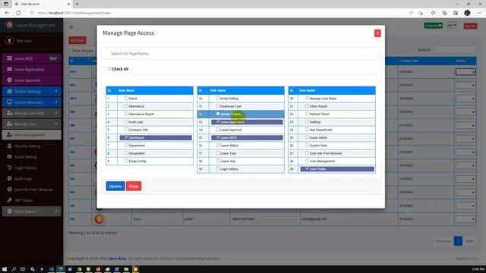The height and width of the screenshot is (273, 486).
Task: Open Identity Setting in the sidebar
Action: [32, 146]
